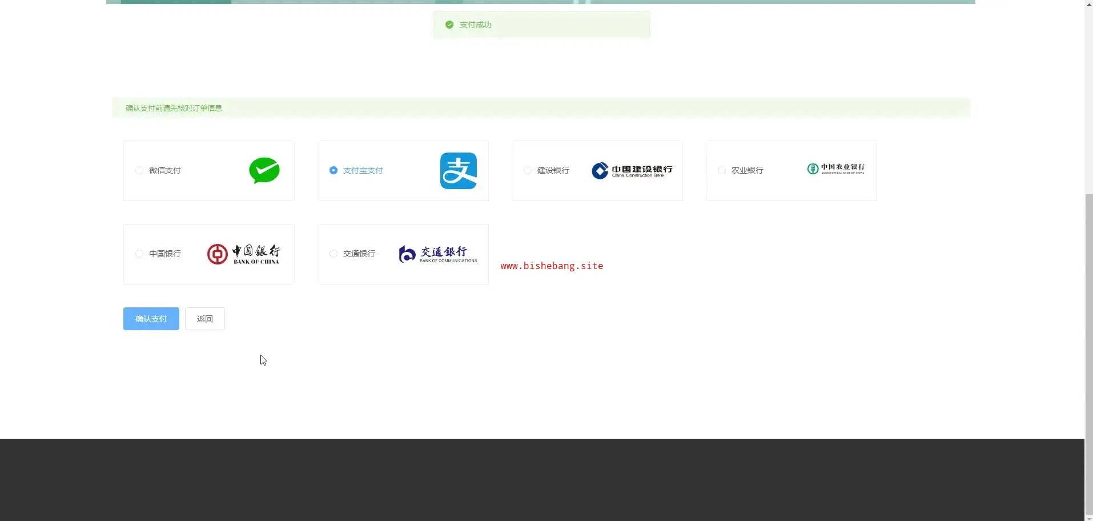Go back using the 返回 button

click(x=205, y=319)
